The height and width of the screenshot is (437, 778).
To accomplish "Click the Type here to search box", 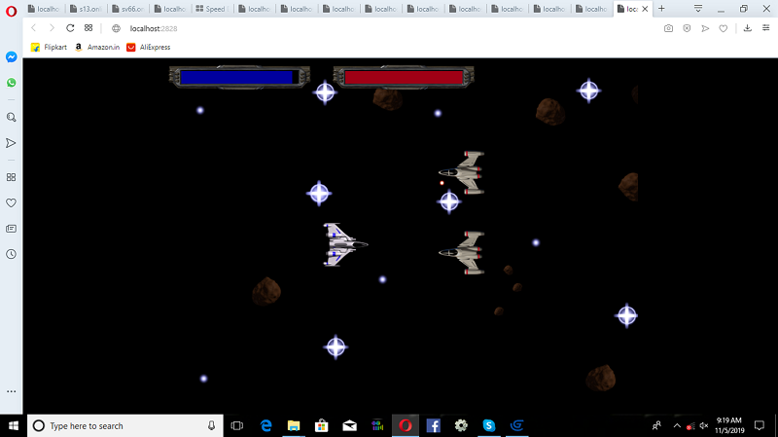I will (125, 425).
